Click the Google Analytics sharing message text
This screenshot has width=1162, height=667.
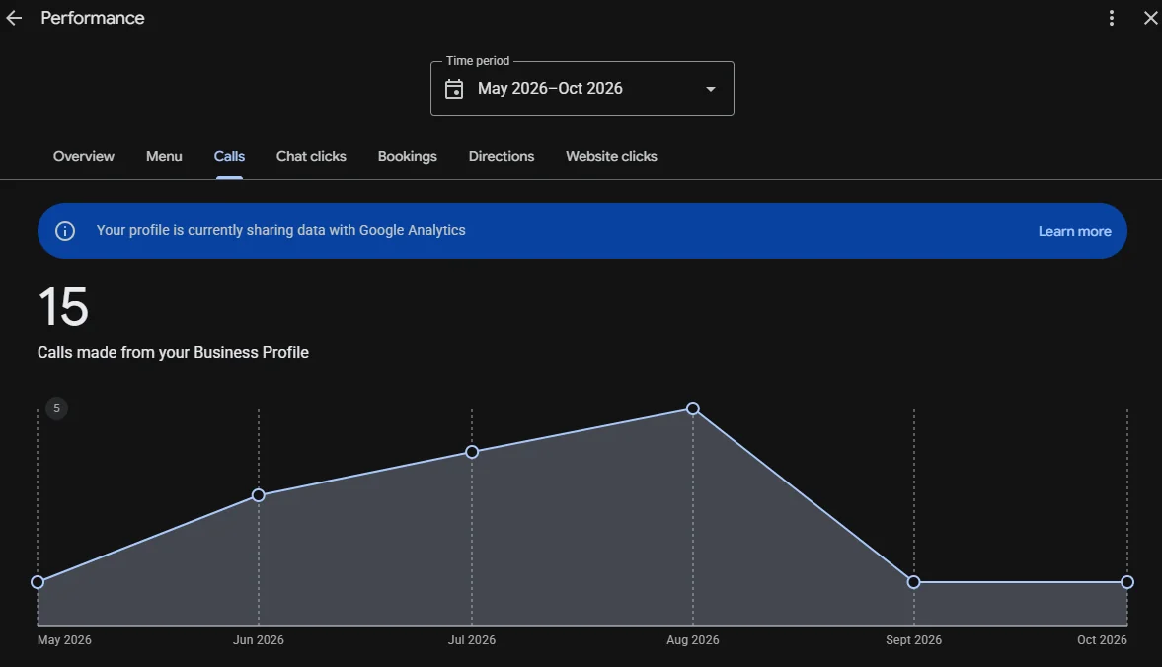pyautogui.click(x=280, y=230)
